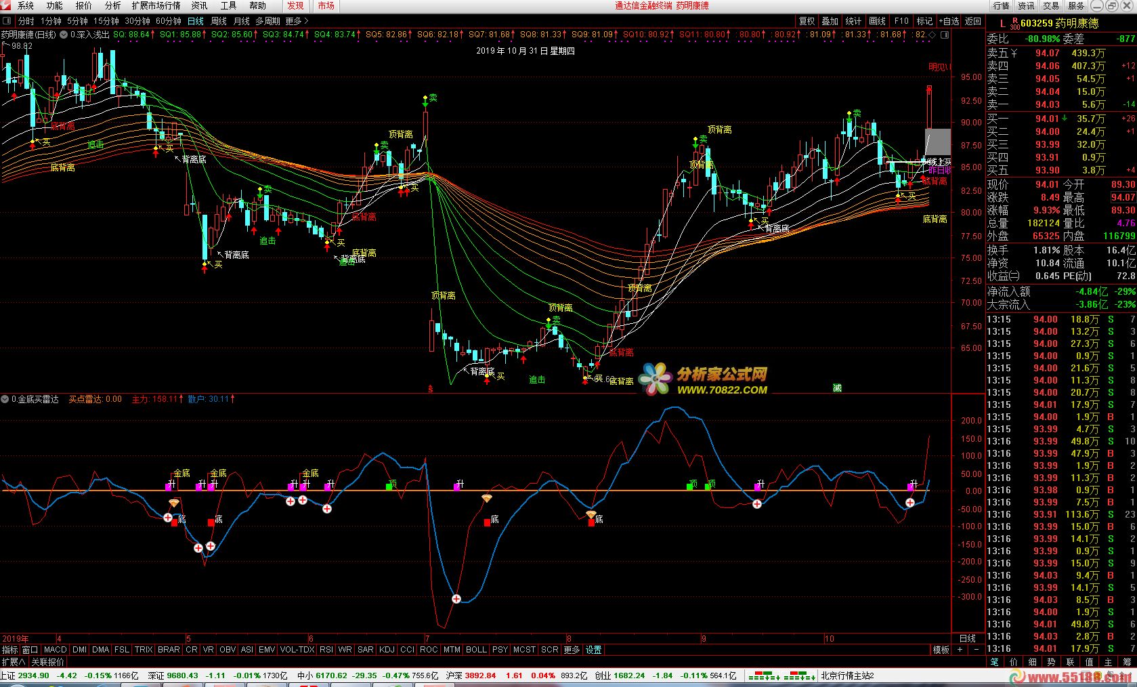Image resolution: width=1137 pixels, height=687 pixels.
Task: Select the 月线 monthly period
Action: coord(241,22)
